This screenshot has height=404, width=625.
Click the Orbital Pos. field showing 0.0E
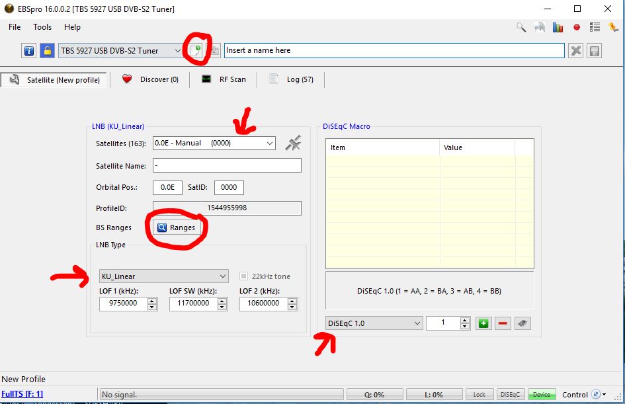167,187
